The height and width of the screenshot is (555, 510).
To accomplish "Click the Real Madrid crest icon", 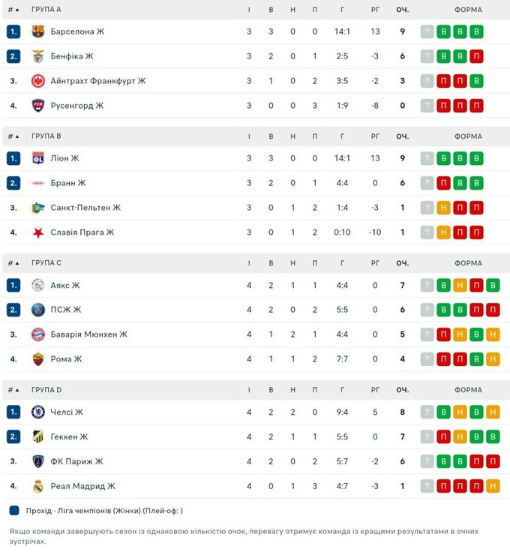I will pos(38,486).
